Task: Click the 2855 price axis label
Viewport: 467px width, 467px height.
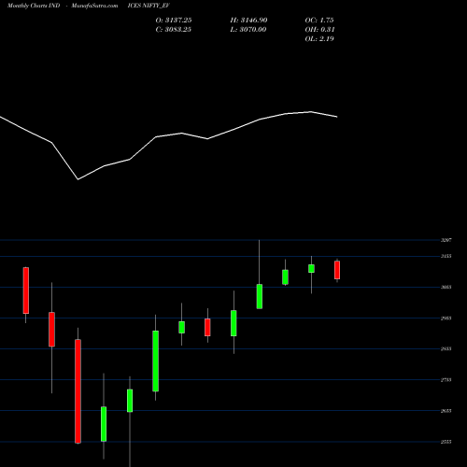Action: coord(446,348)
